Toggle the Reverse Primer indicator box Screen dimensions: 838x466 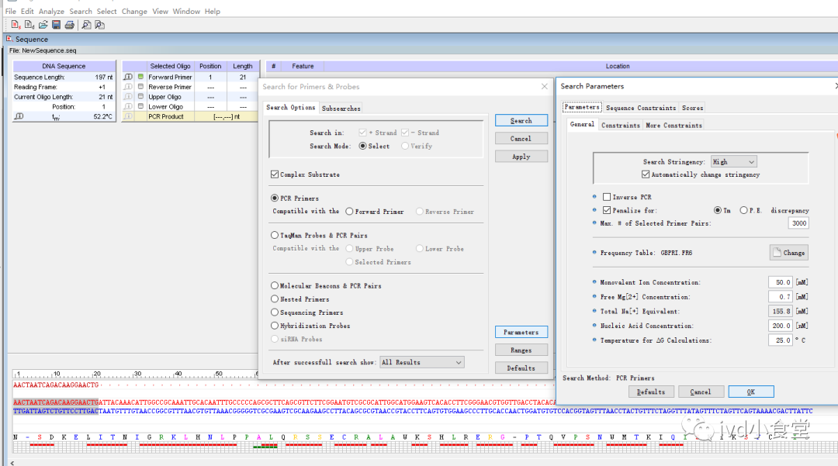(x=140, y=87)
